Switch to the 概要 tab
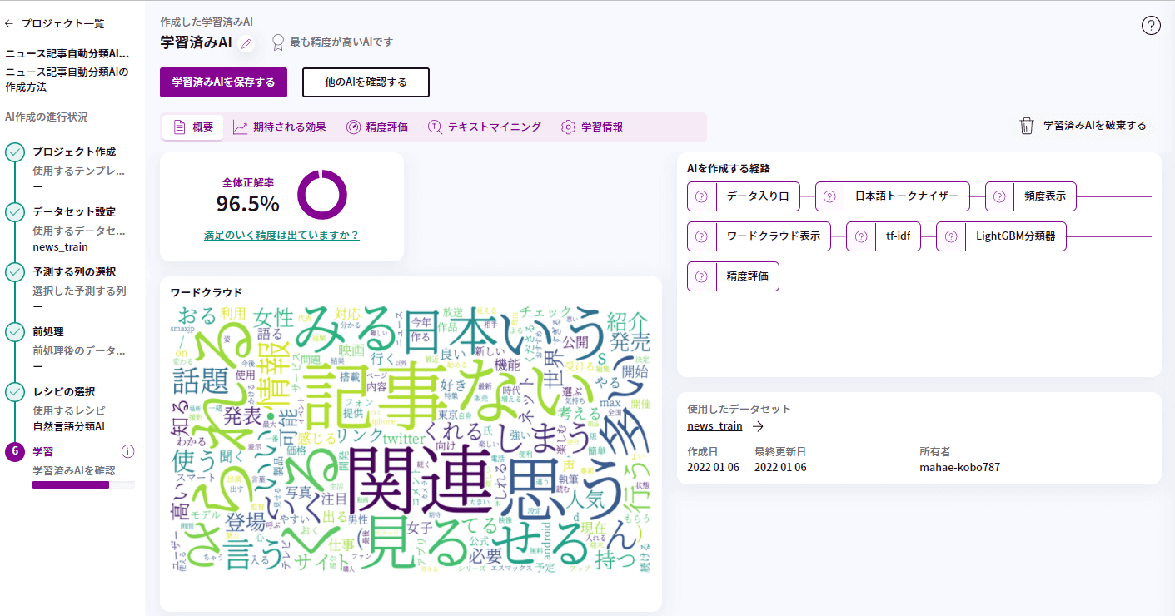This screenshot has width=1175, height=616. click(x=192, y=127)
